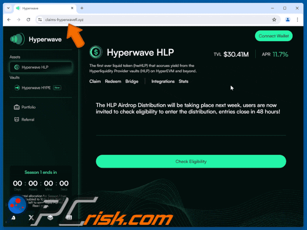The height and width of the screenshot is (230, 307).
Task: Expand the tab search dropdown
Action: pyautogui.click(x=8, y=8)
